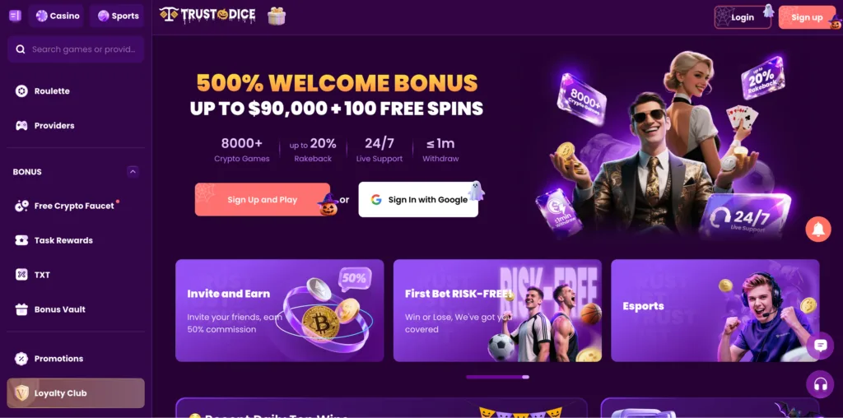Click the orange notification bell
The width and height of the screenshot is (843, 418).
point(818,230)
